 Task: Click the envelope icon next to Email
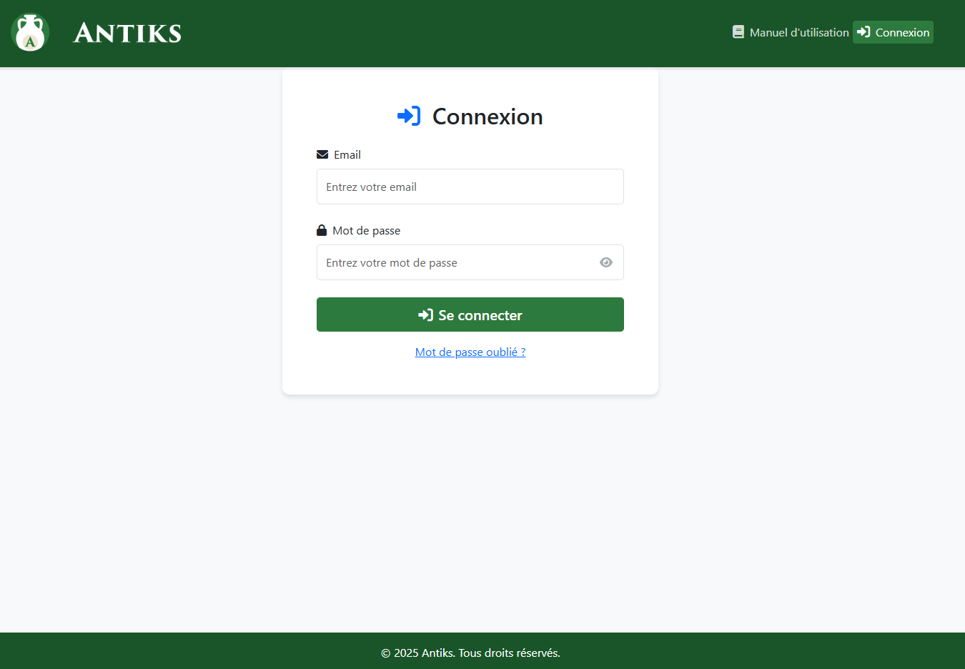coord(322,154)
